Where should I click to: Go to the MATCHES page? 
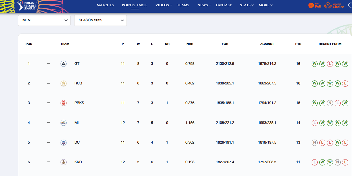coord(105,5)
